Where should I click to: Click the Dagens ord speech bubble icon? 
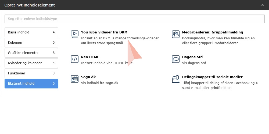(175, 59)
